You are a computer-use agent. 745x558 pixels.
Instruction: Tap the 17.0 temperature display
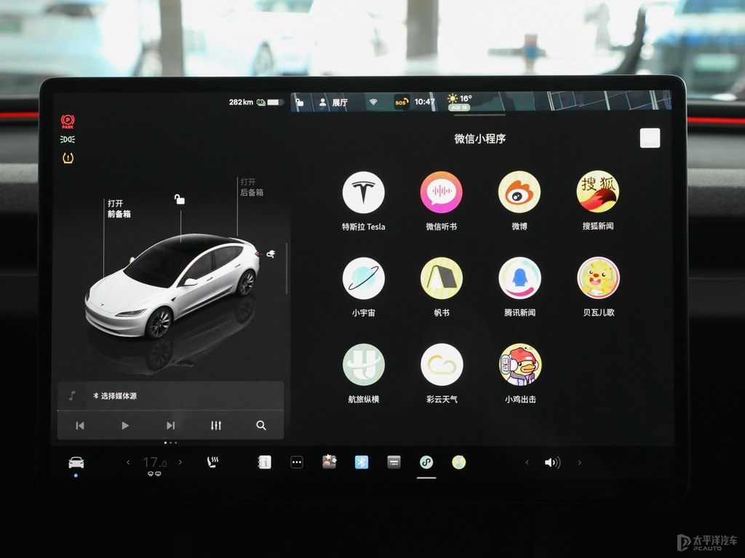(x=154, y=462)
